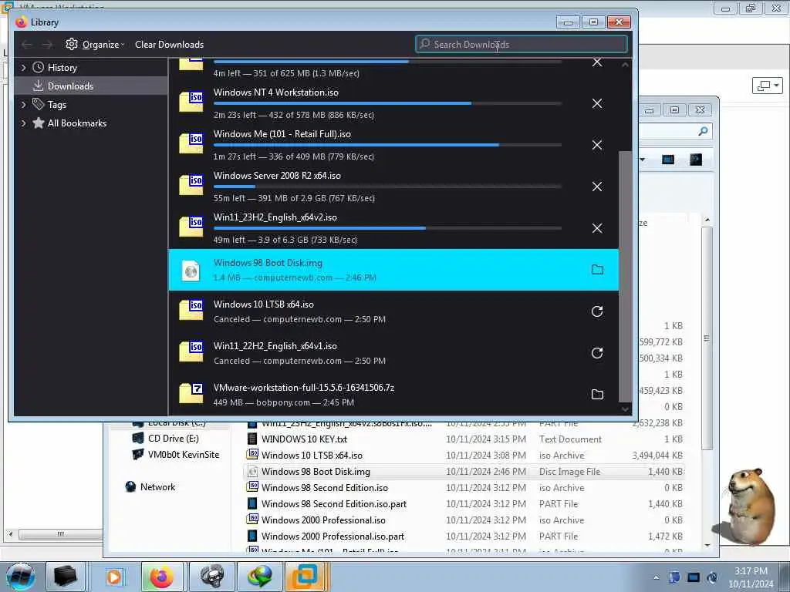Retry the Windows 10 LTSB x64.iso download
This screenshot has width=790, height=592.
tap(597, 311)
